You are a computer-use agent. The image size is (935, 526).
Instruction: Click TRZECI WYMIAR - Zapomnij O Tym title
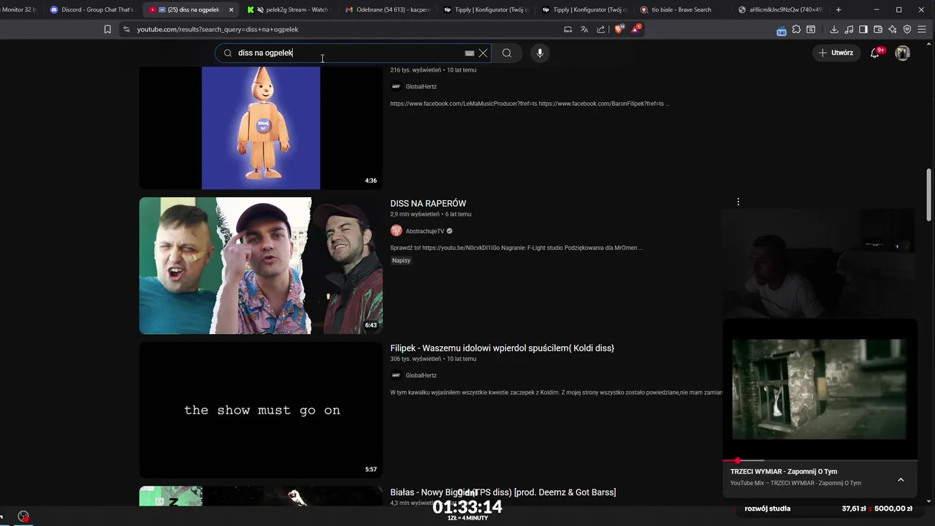tap(784, 471)
